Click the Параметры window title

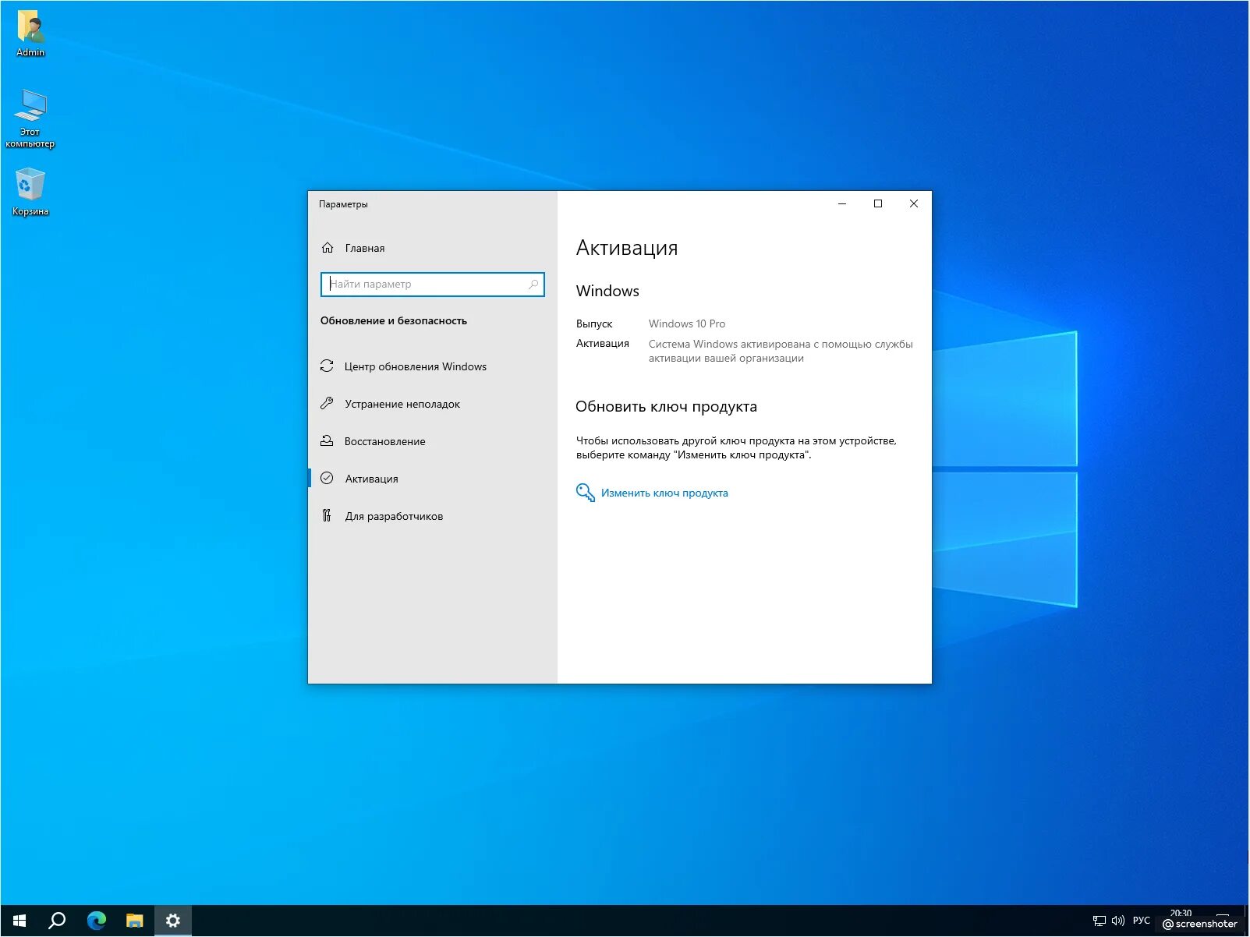tap(343, 204)
